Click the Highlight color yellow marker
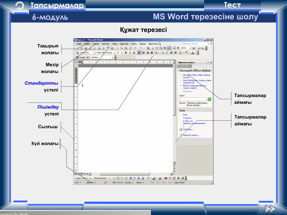 point(187,53)
